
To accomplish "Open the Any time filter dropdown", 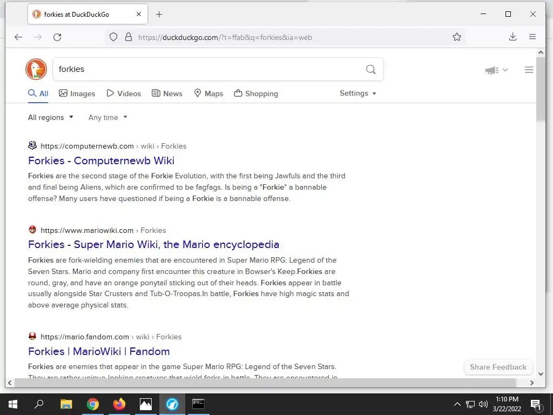I will 107,117.
